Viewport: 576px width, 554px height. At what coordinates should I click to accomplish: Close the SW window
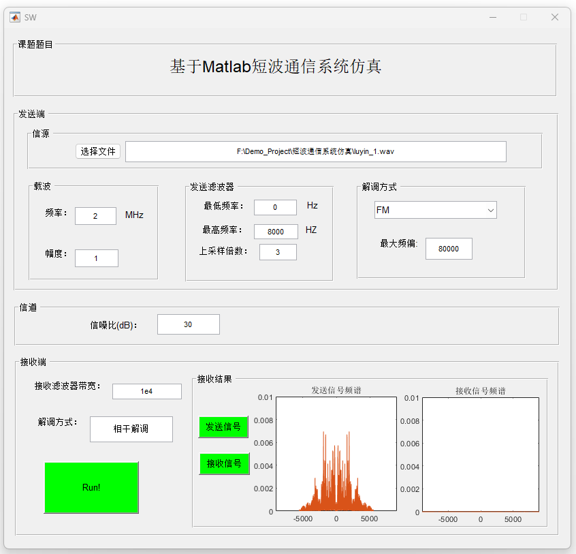554,17
